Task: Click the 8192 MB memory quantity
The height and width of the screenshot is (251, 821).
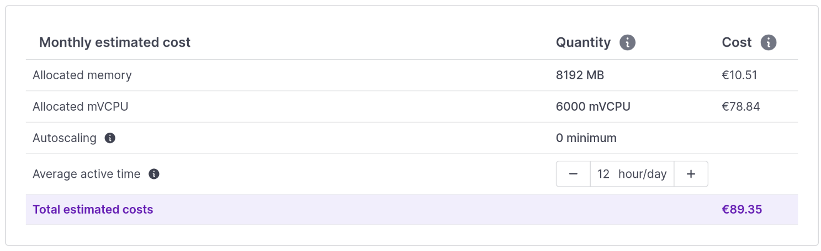Action: (580, 75)
